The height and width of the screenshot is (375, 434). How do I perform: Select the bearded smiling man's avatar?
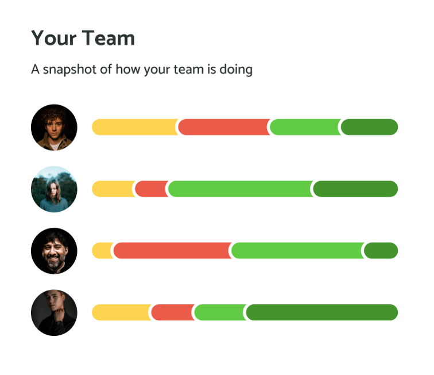[x=54, y=251]
